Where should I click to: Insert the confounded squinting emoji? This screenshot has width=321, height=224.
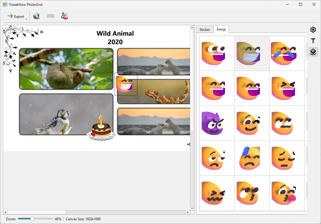pyautogui.click(x=217, y=193)
